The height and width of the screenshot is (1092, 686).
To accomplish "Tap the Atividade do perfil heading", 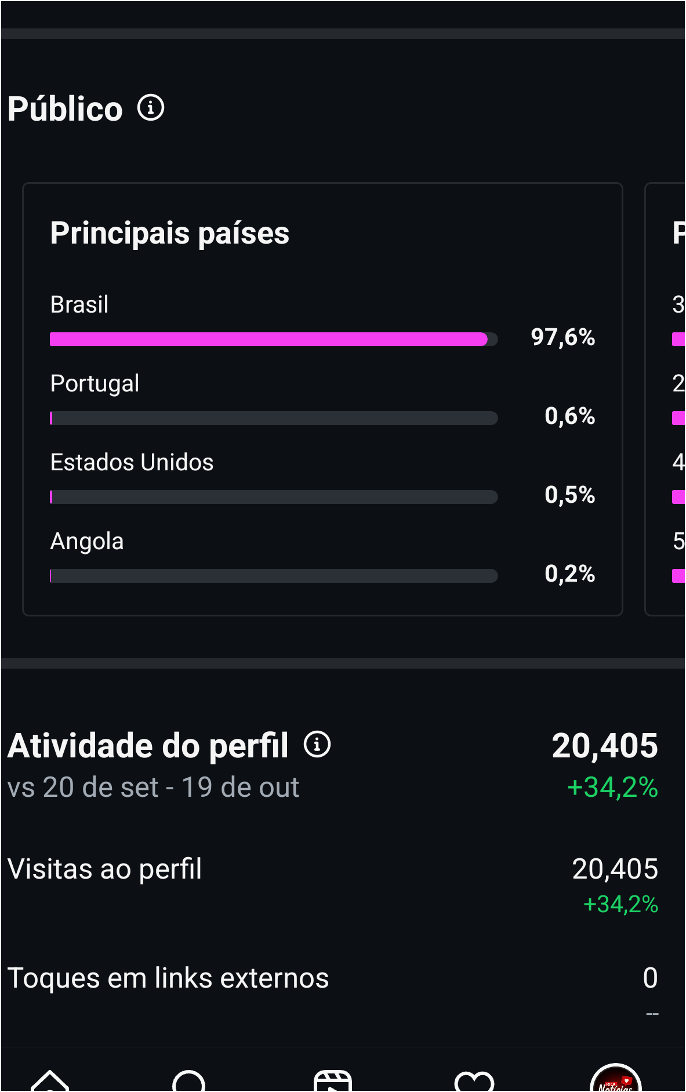I will [148, 746].
